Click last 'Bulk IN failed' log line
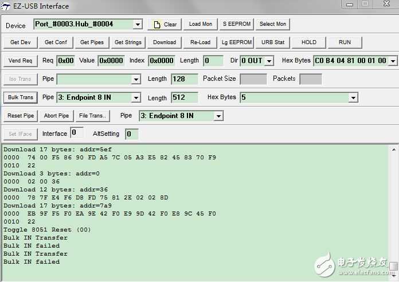 tap(32, 262)
